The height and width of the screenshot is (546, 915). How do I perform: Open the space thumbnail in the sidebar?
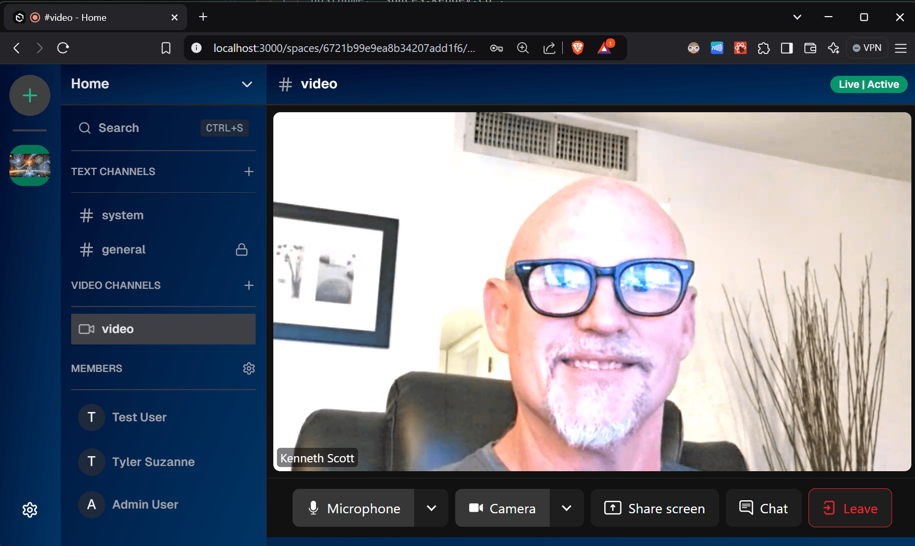pyautogui.click(x=30, y=165)
